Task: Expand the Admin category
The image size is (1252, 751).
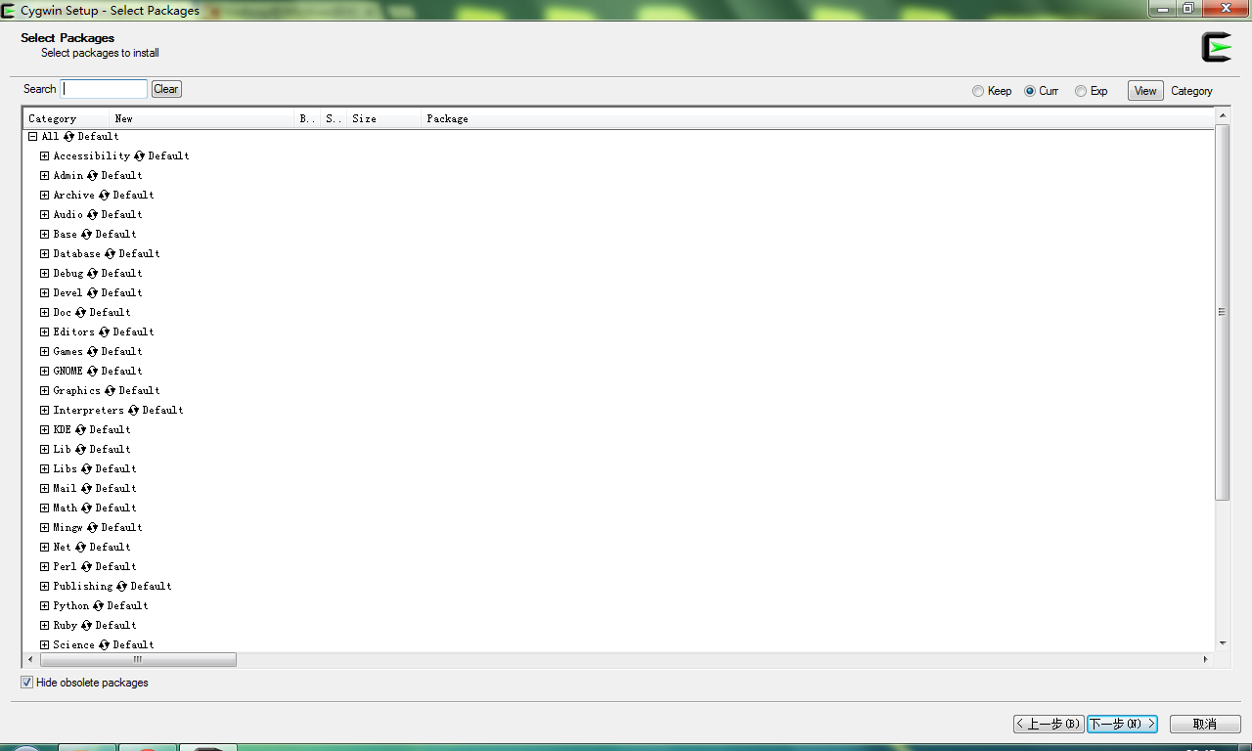Action: tap(45, 175)
